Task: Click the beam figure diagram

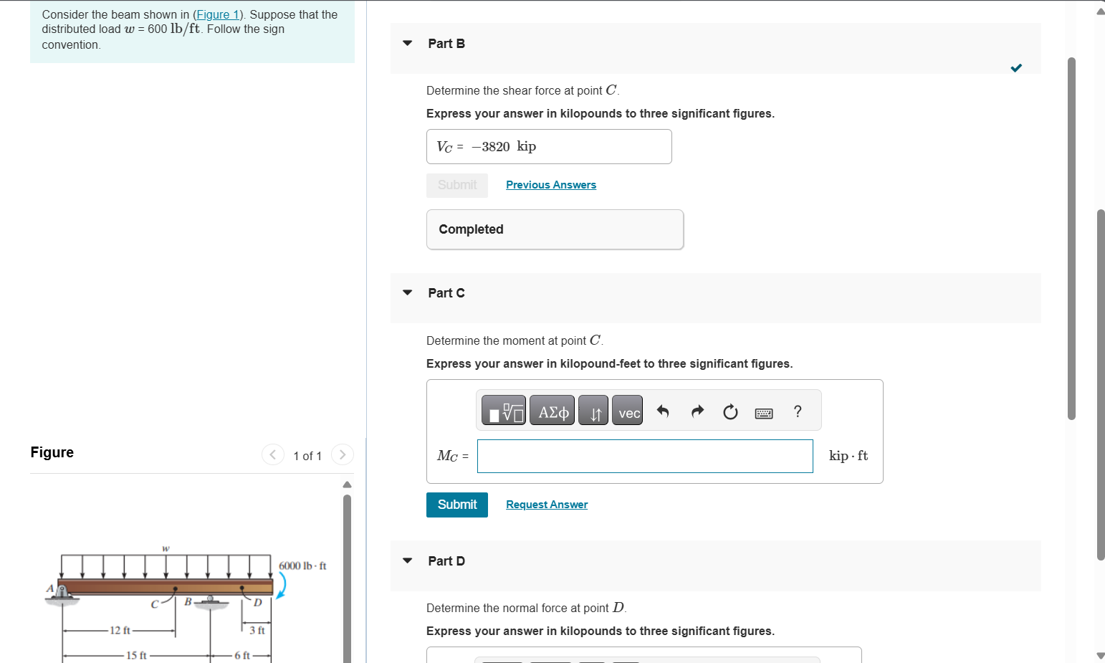Action: coord(188,603)
